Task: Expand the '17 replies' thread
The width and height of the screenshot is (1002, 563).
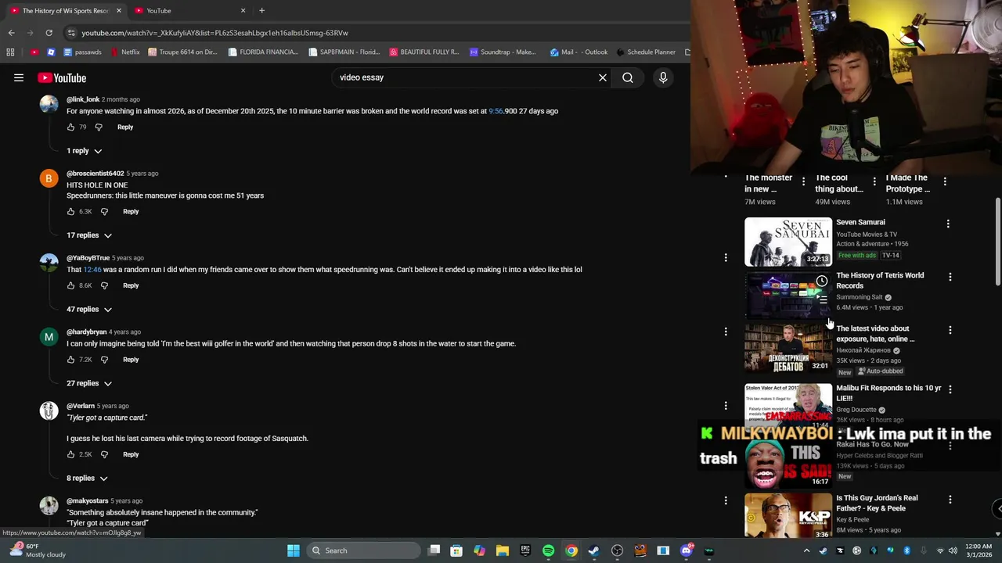Action: 89,235
